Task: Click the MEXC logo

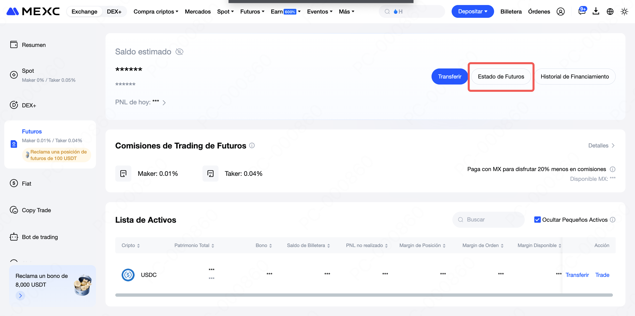Action: pos(33,12)
